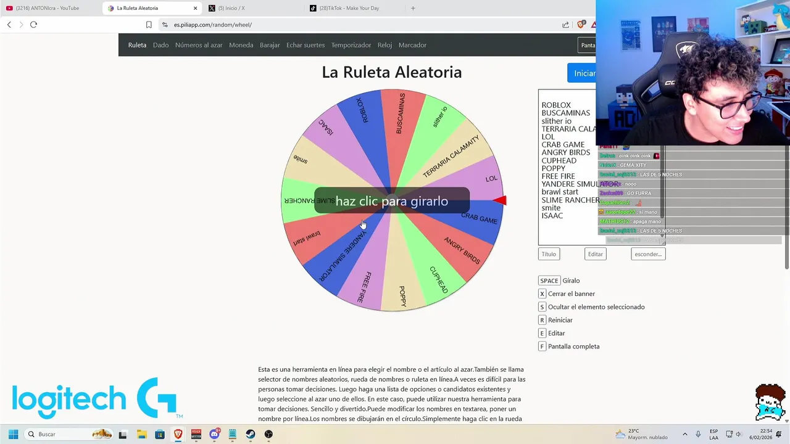Image resolution: width=790 pixels, height=444 pixels.
Task: Open the clock showing 22:54
Action: pyautogui.click(x=760, y=434)
